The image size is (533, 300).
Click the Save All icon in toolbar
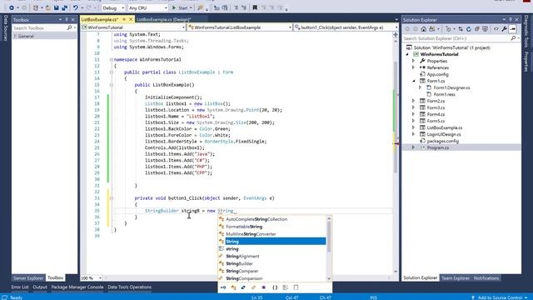click(x=64, y=7)
